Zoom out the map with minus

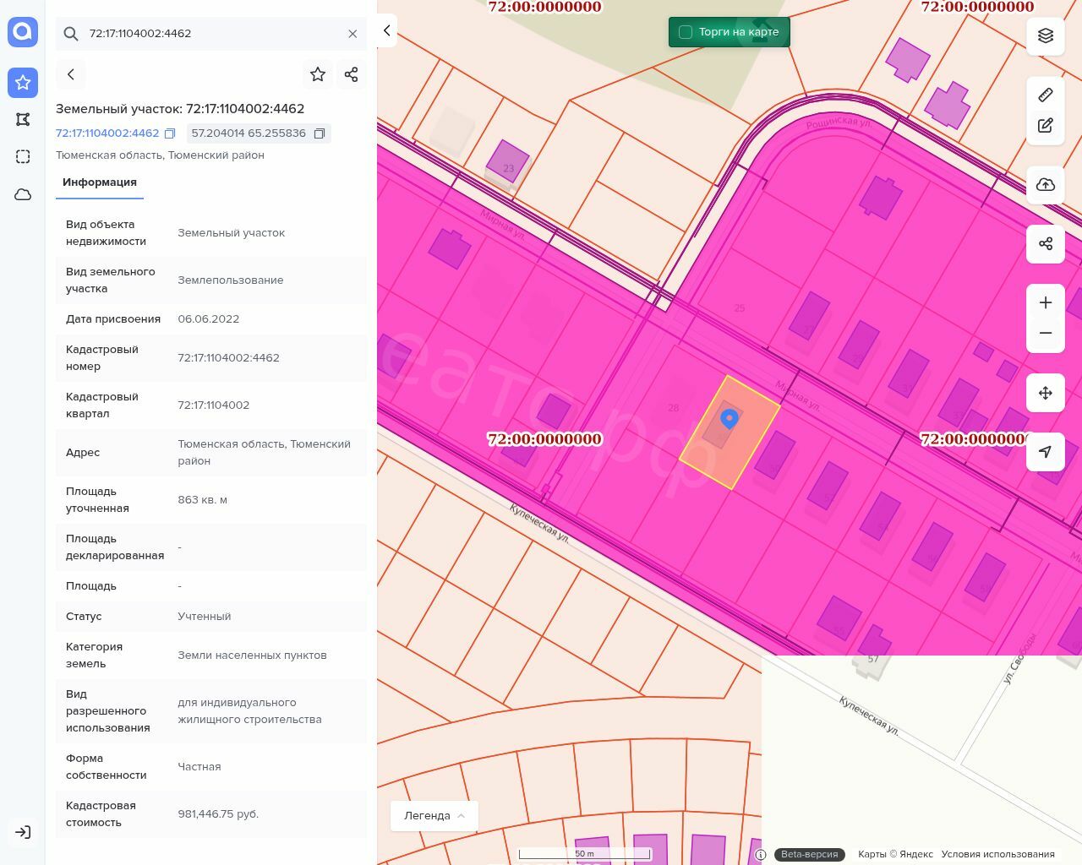(x=1045, y=333)
